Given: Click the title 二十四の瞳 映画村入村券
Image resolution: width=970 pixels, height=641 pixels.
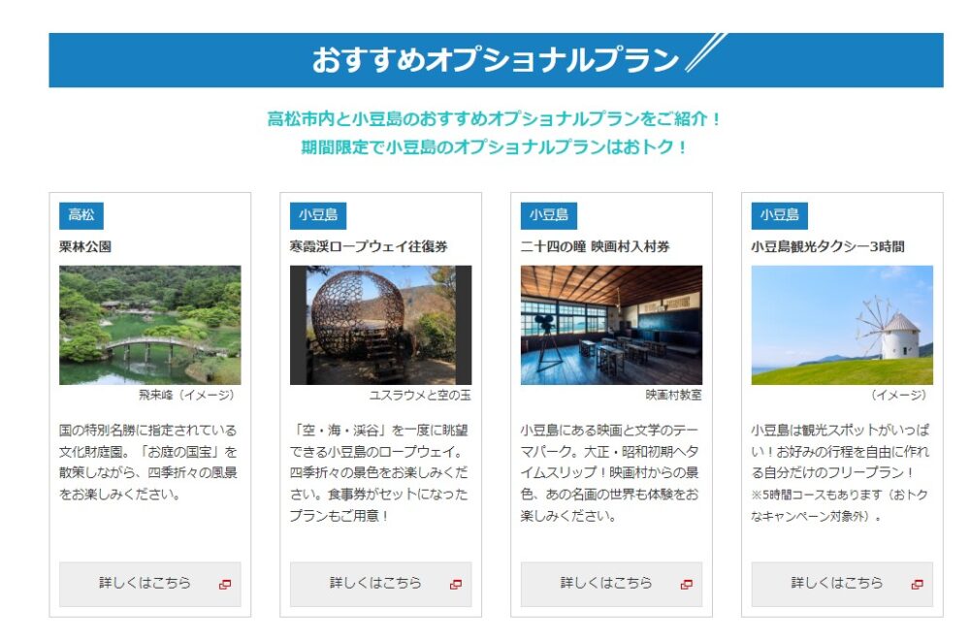Looking at the screenshot, I should tap(596, 246).
